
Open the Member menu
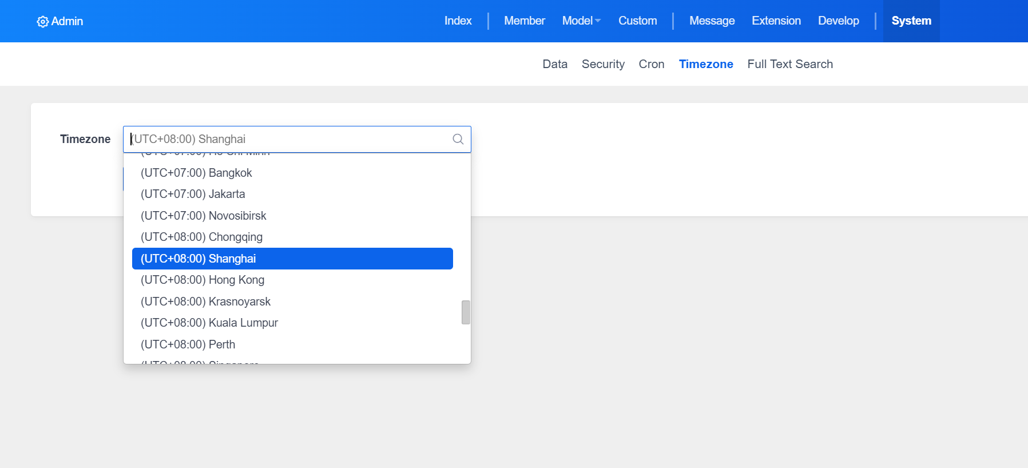(524, 21)
